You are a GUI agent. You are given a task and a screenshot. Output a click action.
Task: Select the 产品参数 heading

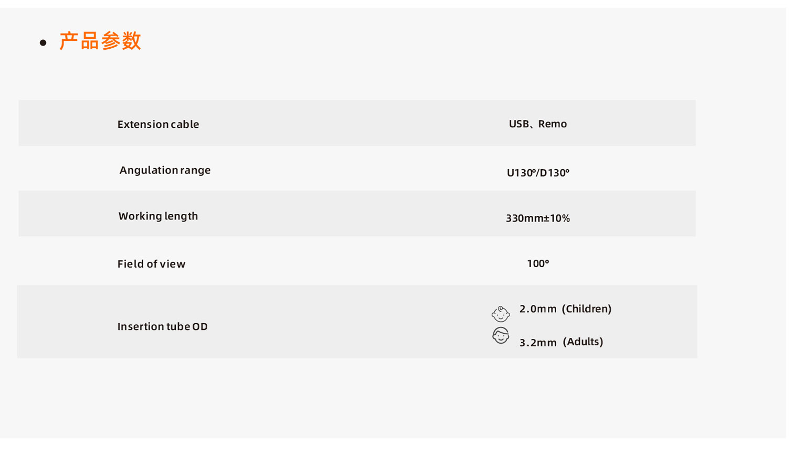pos(100,41)
